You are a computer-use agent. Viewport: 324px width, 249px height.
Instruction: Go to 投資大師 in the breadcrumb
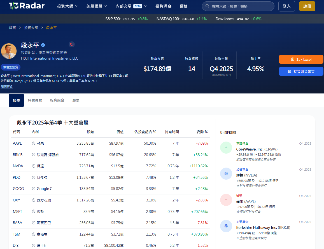pyautogui.click(x=31, y=28)
